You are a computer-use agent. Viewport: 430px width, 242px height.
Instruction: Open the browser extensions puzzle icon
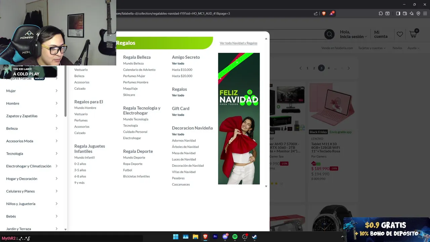(381, 13)
